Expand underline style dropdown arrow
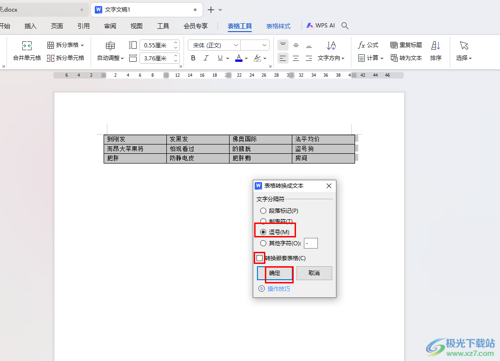Image resolution: width=500 pixels, height=361 pixels. click(x=228, y=59)
